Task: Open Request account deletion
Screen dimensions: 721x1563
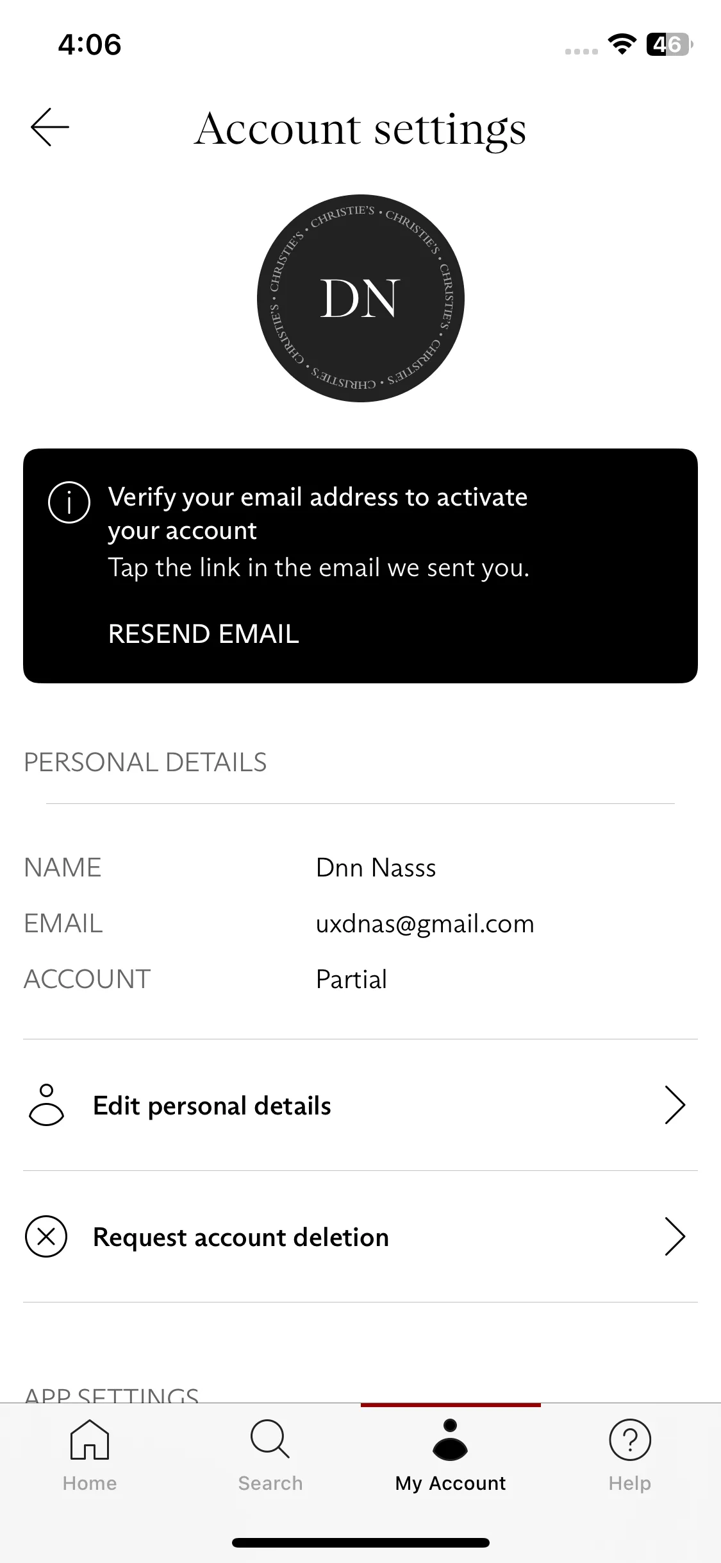Action: [360, 1236]
